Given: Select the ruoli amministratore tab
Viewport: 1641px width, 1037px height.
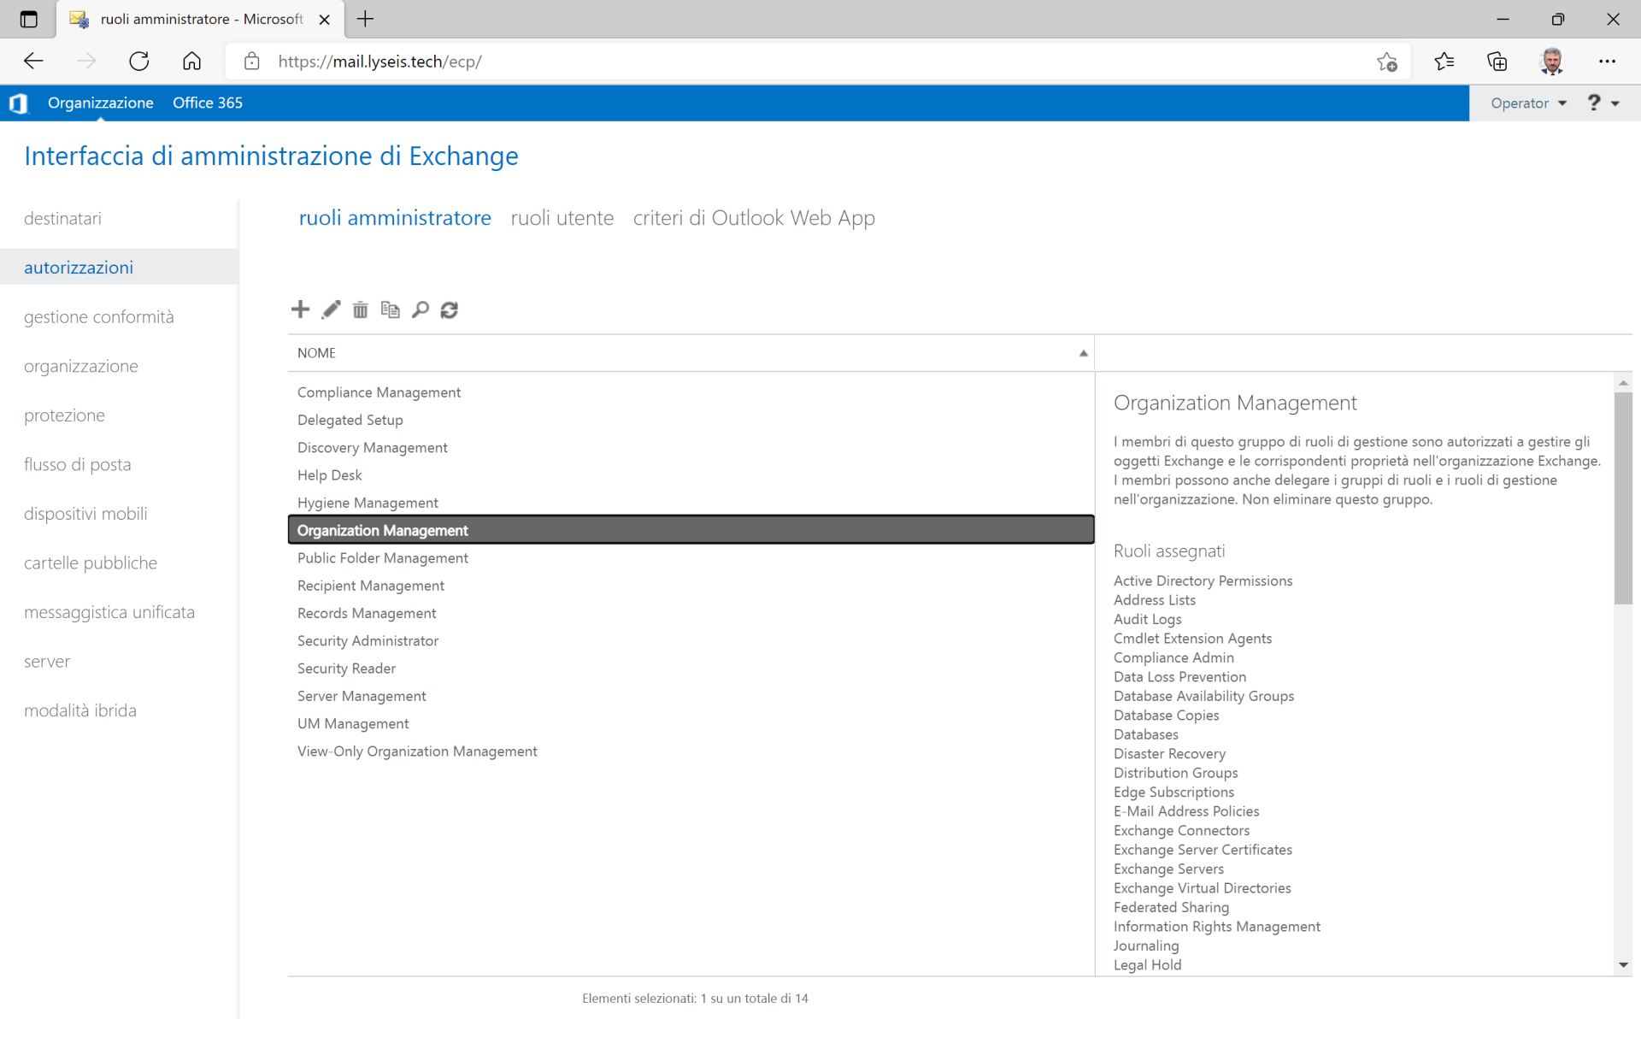Looking at the screenshot, I should tap(395, 218).
